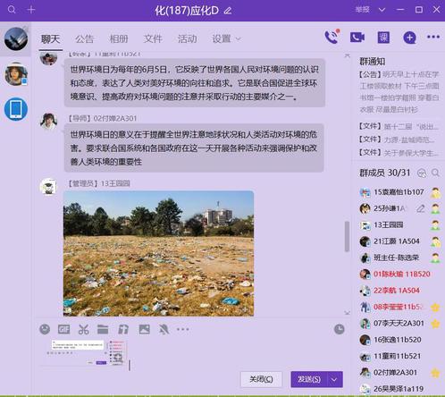Viewport: 445px width, 397px height.
Task: Open send options arrow beside 发送(S)
Action: click(x=334, y=379)
